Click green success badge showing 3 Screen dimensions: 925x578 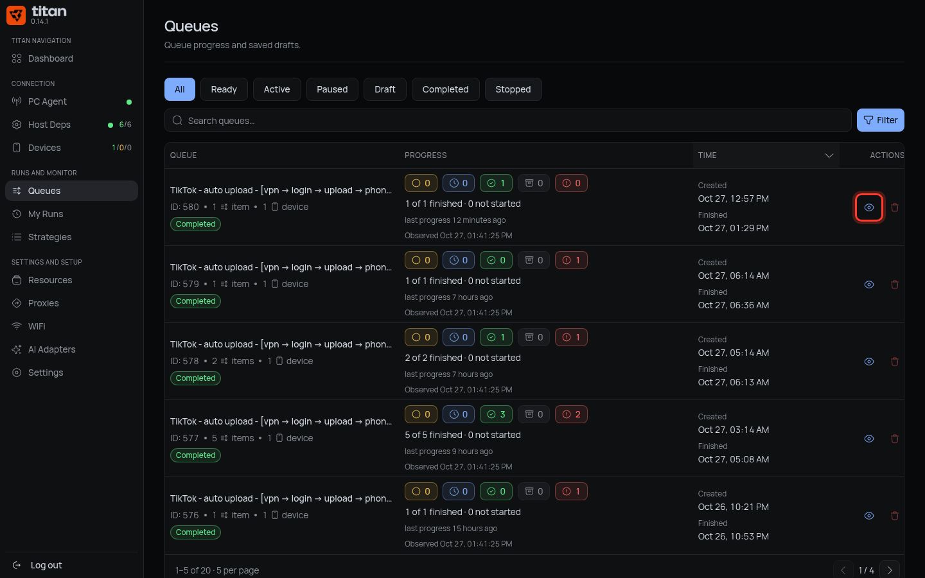[x=496, y=414]
